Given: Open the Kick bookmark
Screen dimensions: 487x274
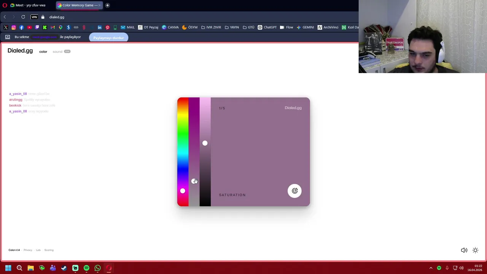Looking at the screenshot, I should pos(45,27).
